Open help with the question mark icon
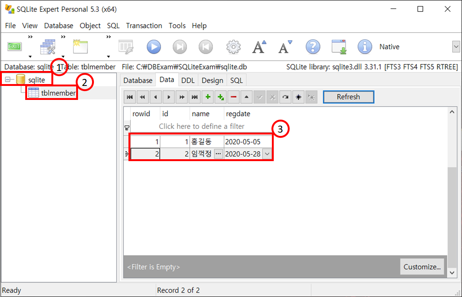Image resolution: width=462 pixels, height=297 pixels. point(313,47)
